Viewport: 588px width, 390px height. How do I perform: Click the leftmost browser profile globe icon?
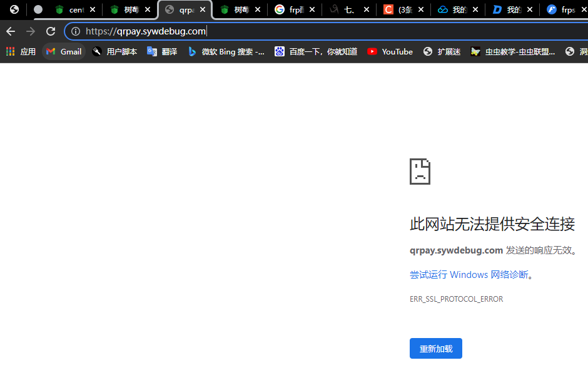point(14,9)
